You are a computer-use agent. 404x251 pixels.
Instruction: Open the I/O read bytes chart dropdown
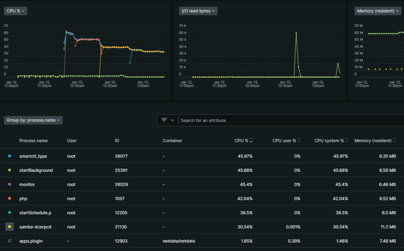[198, 11]
